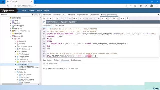Click the Download as CSV icon
Viewport: 160px width, 90px height.
pos(127,18)
